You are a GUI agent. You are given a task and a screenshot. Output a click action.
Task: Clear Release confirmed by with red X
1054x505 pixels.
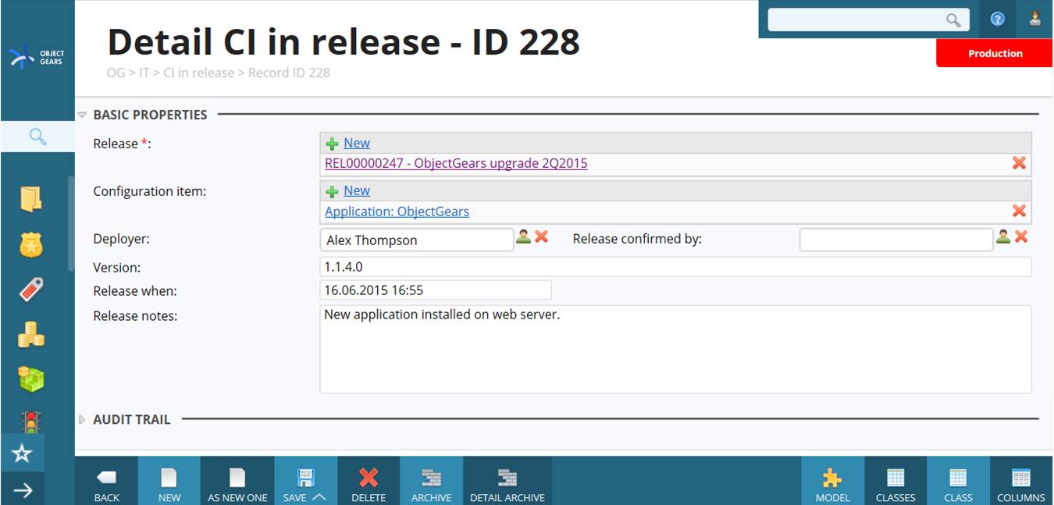tap(1020, 236)
